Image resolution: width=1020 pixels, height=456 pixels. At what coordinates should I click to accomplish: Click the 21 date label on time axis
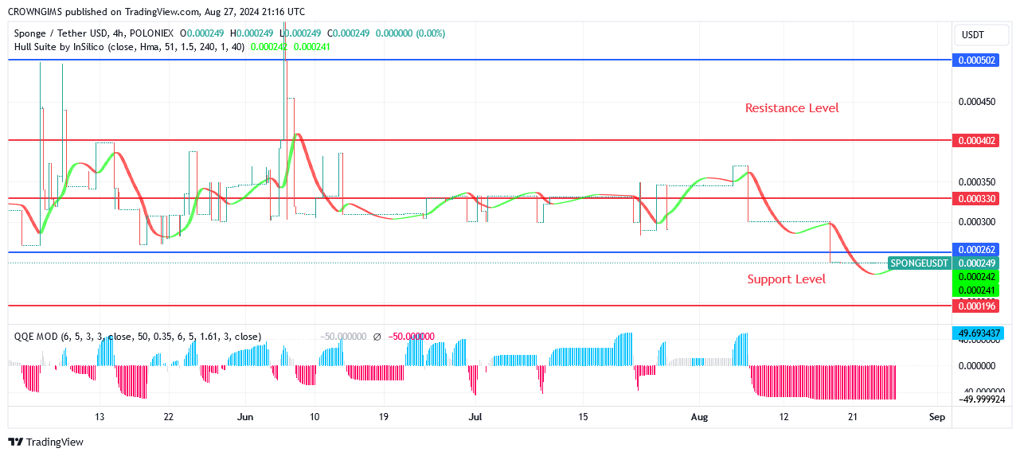point(853,417)
